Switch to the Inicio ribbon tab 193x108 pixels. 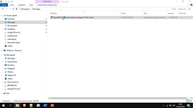12,5
